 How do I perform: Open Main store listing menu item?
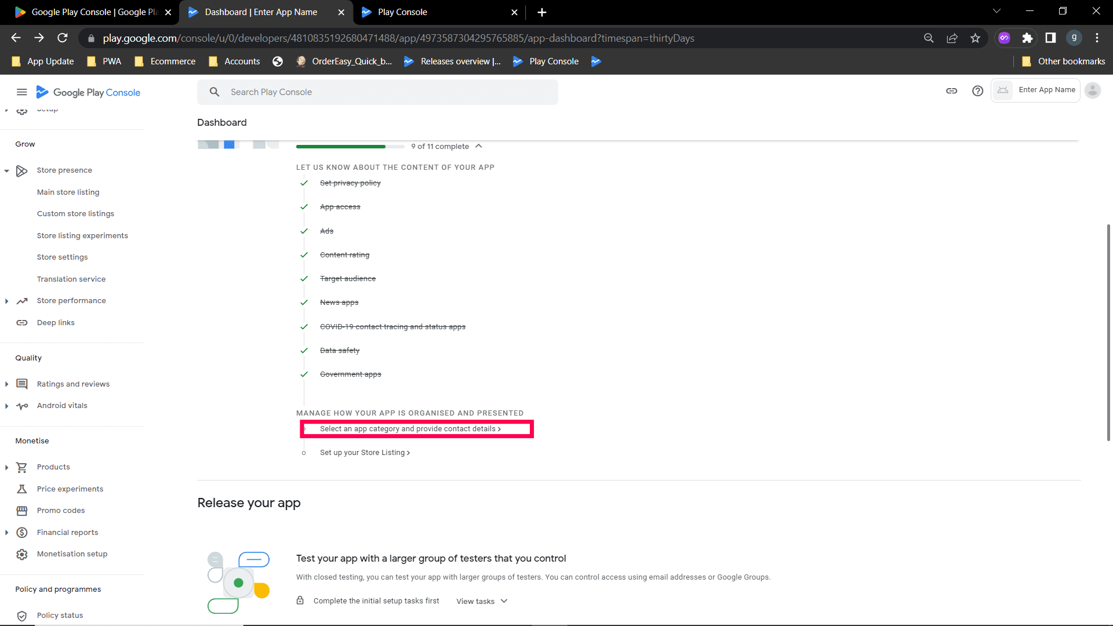point(68,192)
